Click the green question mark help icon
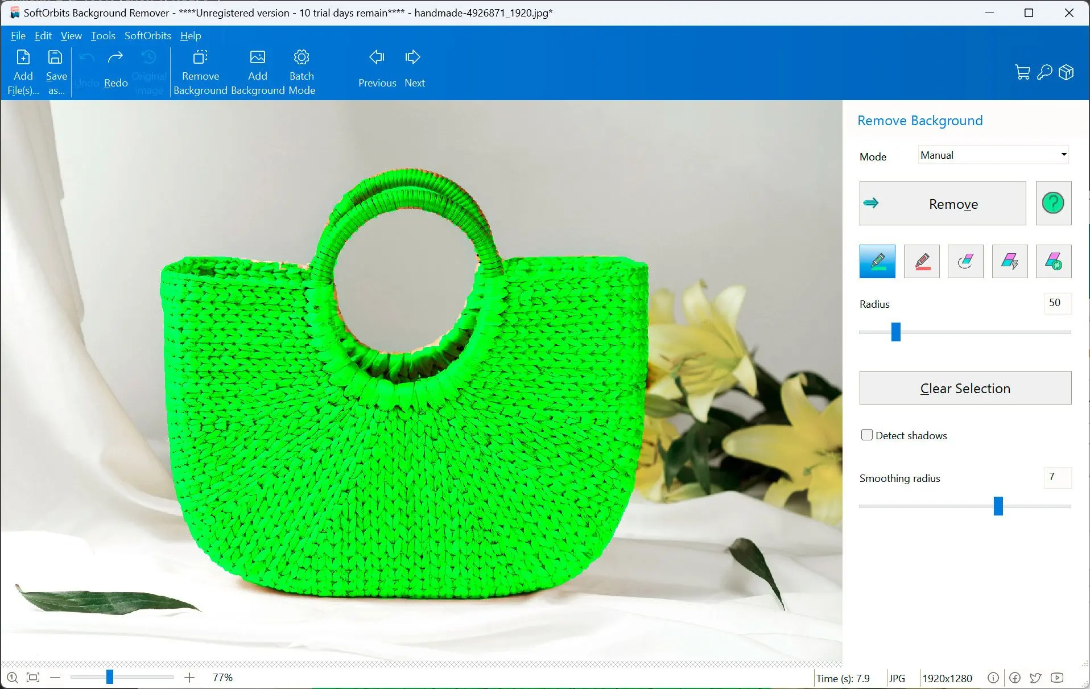This screenshot has height=689, width=1090. point(1053,203)
